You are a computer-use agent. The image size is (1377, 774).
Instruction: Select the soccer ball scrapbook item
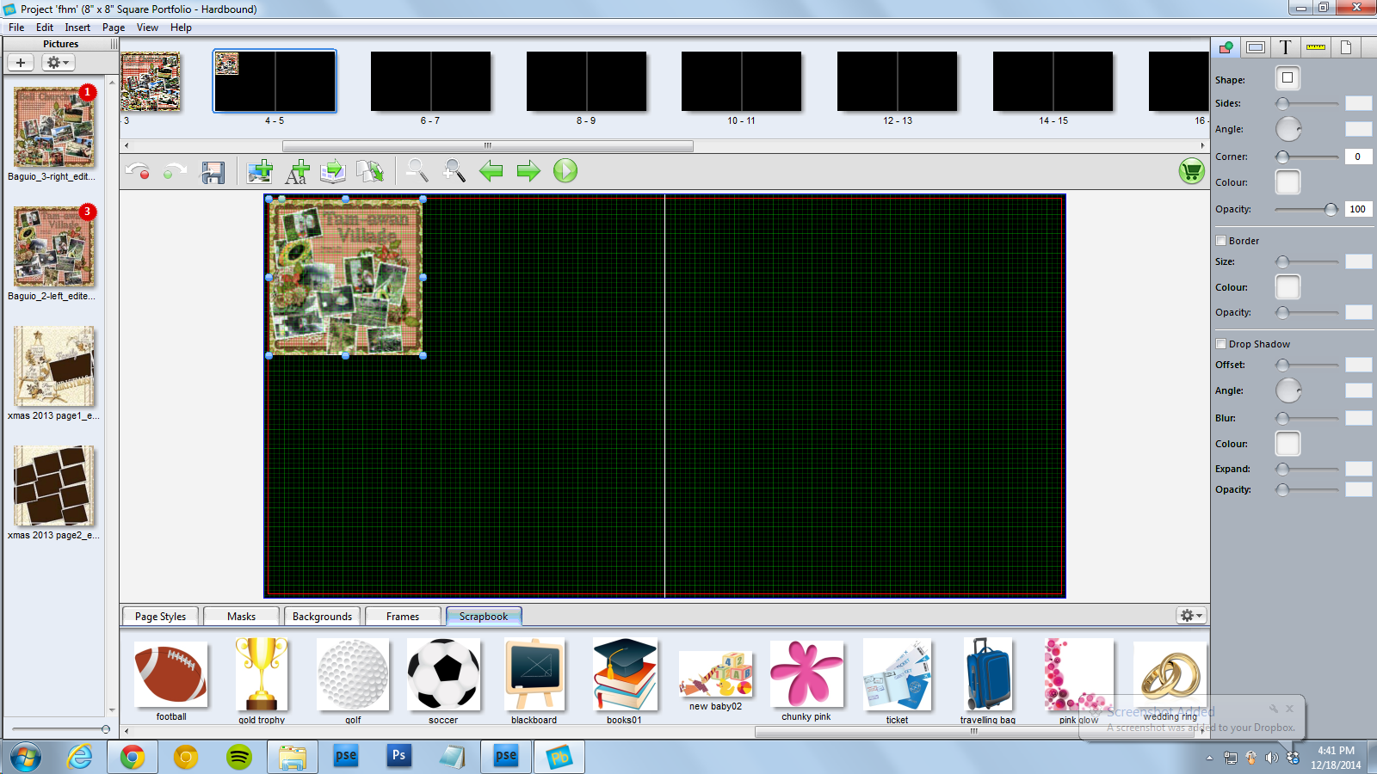click(443, 675)
